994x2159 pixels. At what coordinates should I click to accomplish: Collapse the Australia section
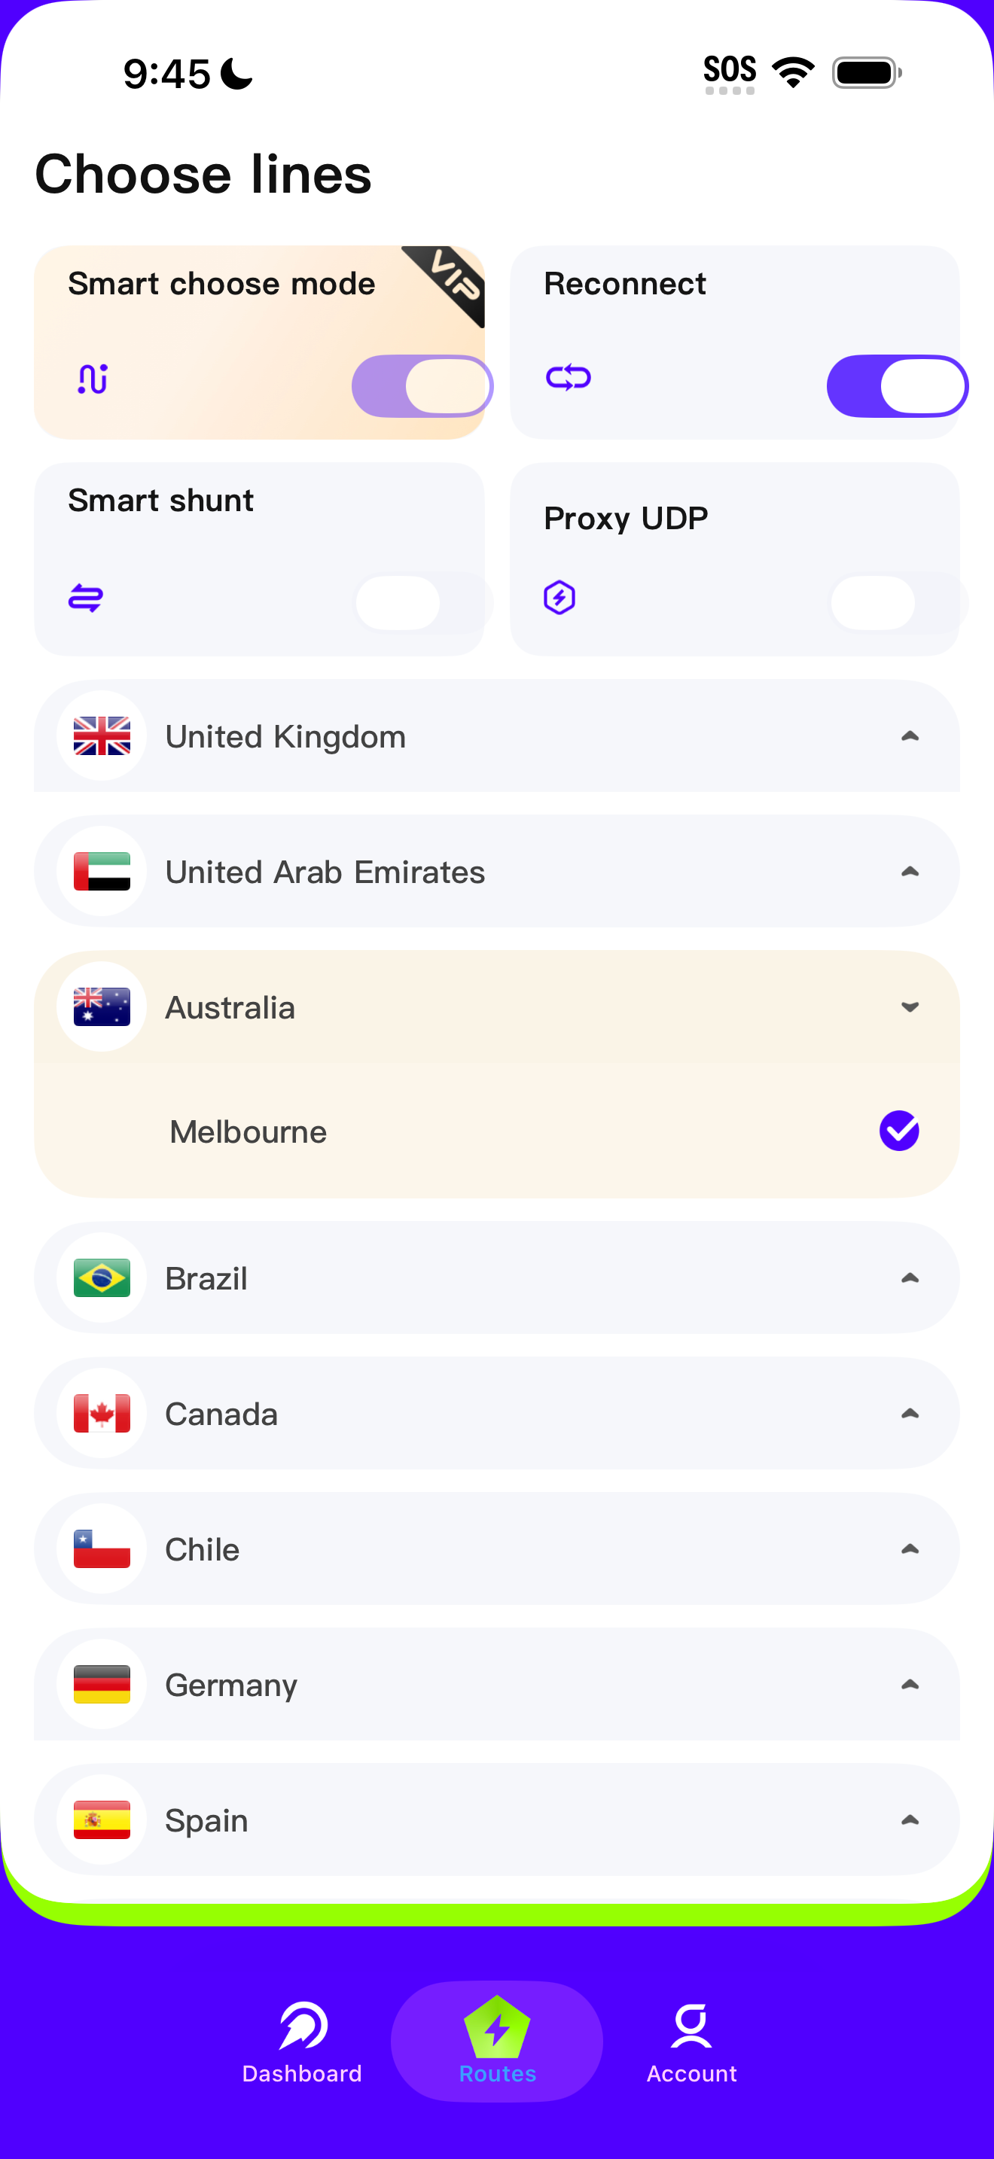pyautogui.click(x=910, y=1006)
